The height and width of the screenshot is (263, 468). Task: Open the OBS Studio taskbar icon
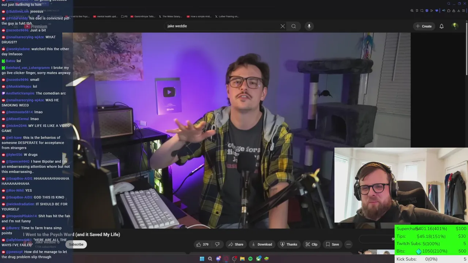tap(234, 259)
